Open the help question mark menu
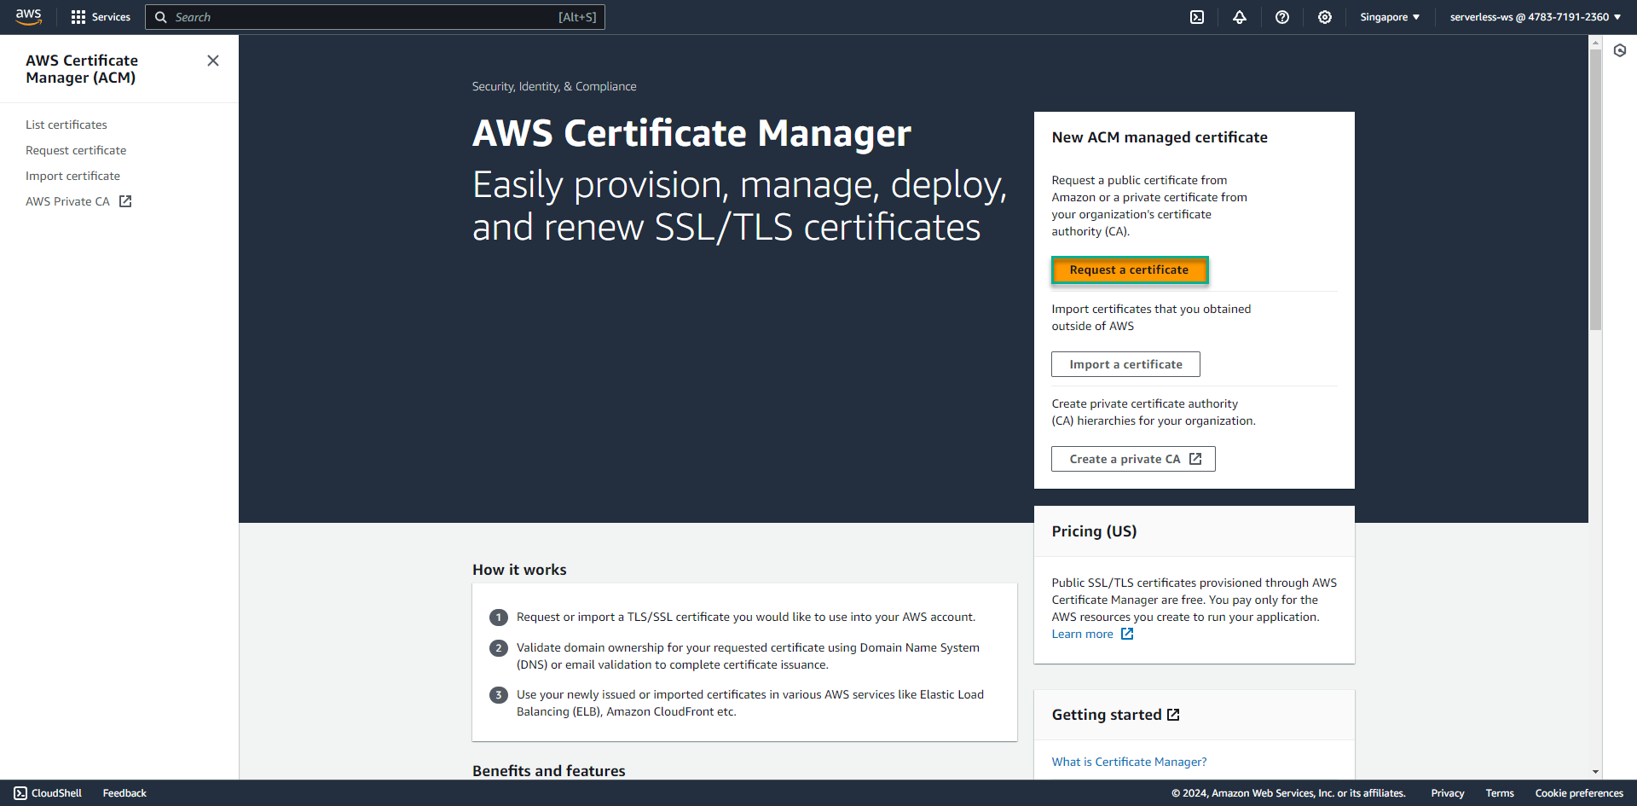Image resolution: width=1637 pixels, height=806 pixels. [1282, 17]
